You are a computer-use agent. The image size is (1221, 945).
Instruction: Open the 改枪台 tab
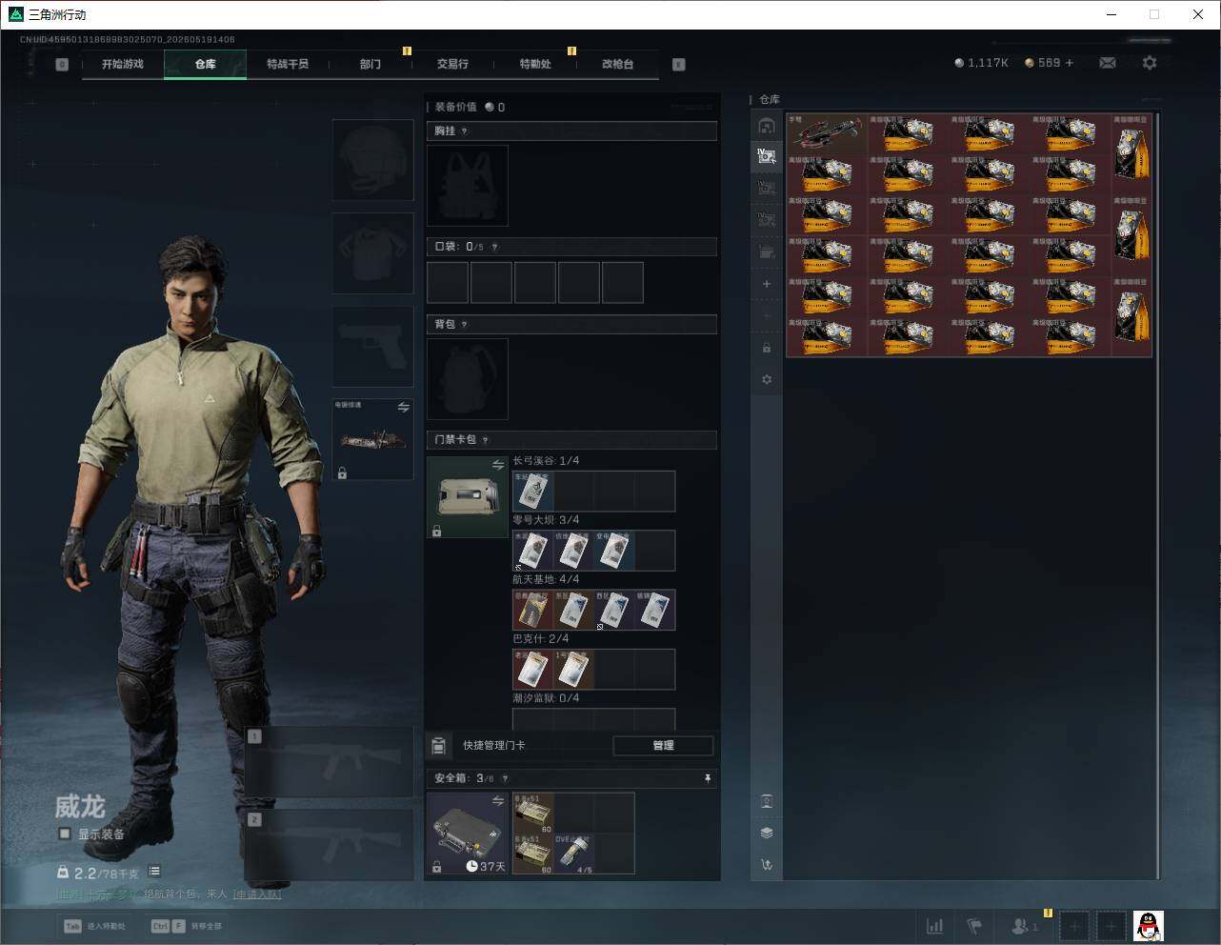pos(617,64)
